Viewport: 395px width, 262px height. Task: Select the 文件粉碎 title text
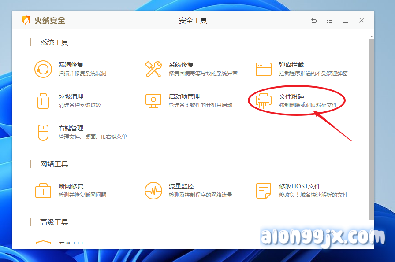click(291, 96)
